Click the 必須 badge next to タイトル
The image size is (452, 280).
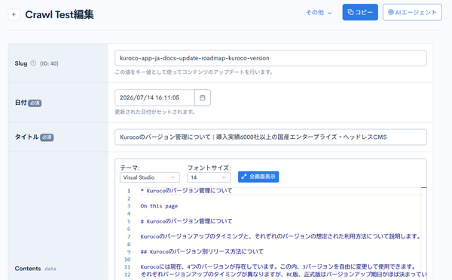click(x=47, y=137)
